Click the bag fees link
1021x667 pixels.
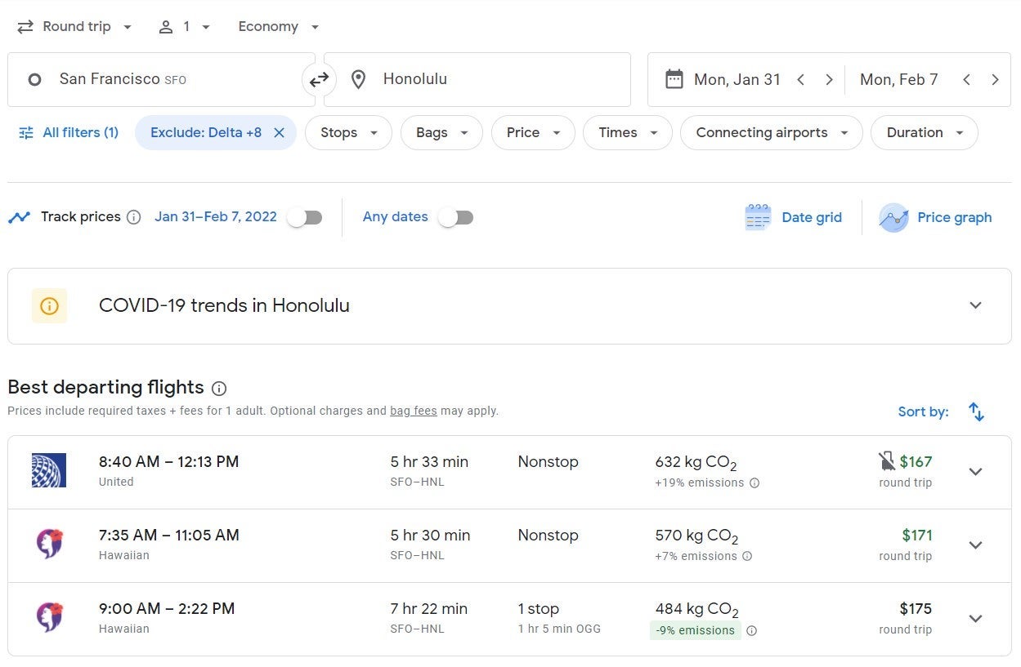(x=413, y=411)
